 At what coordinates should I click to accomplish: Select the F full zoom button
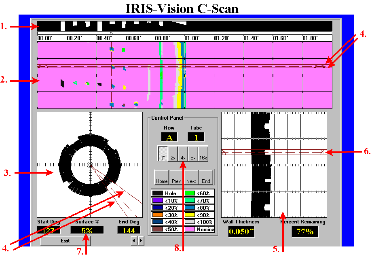pyautogui.click(x=163, y=154)
